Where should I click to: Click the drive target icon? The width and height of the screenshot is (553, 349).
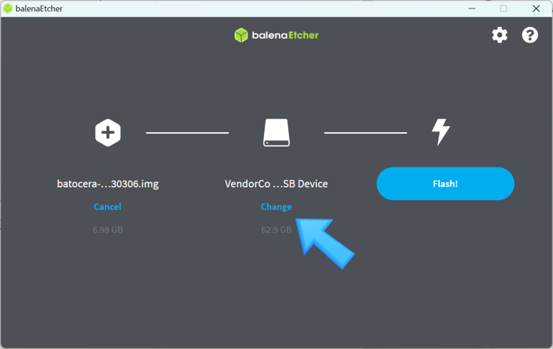(276, 132)
